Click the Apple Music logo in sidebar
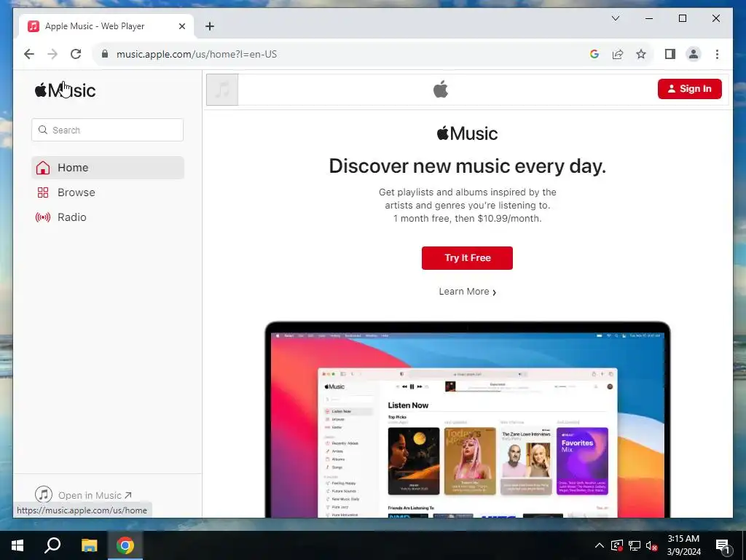 coord(65,90)
